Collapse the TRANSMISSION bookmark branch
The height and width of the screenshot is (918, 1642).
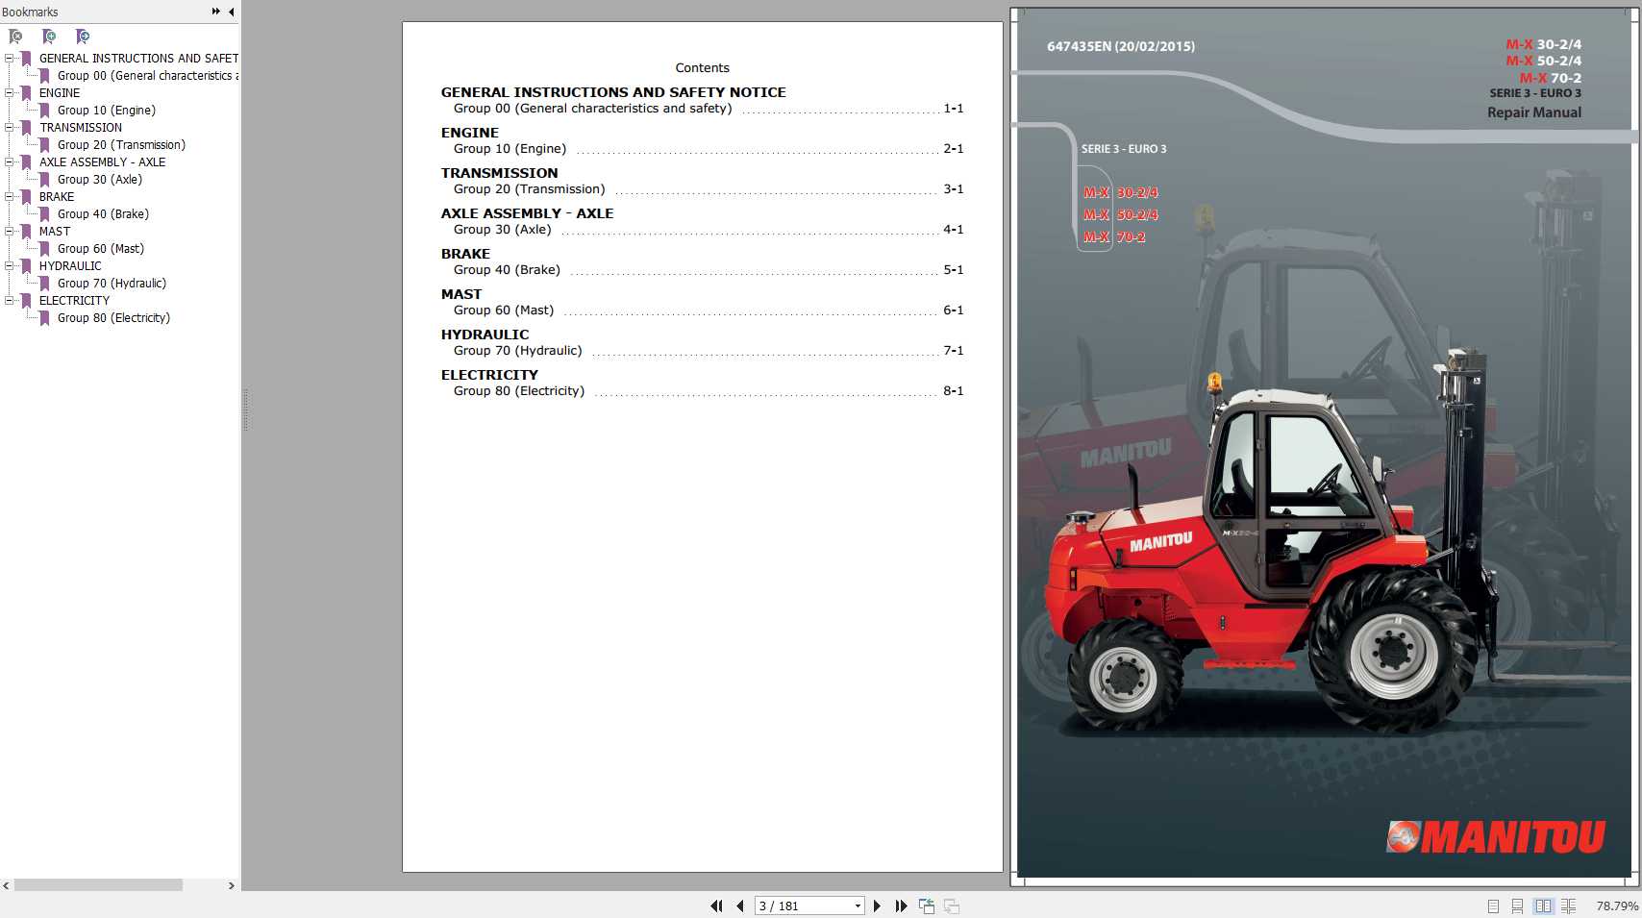(x=9, y=126)
